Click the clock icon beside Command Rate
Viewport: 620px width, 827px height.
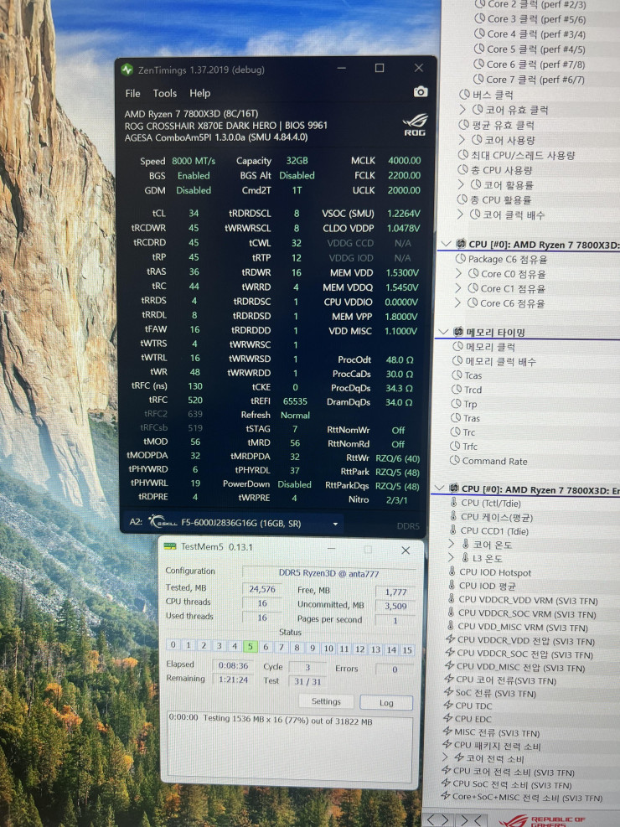(x=454, y=461)
